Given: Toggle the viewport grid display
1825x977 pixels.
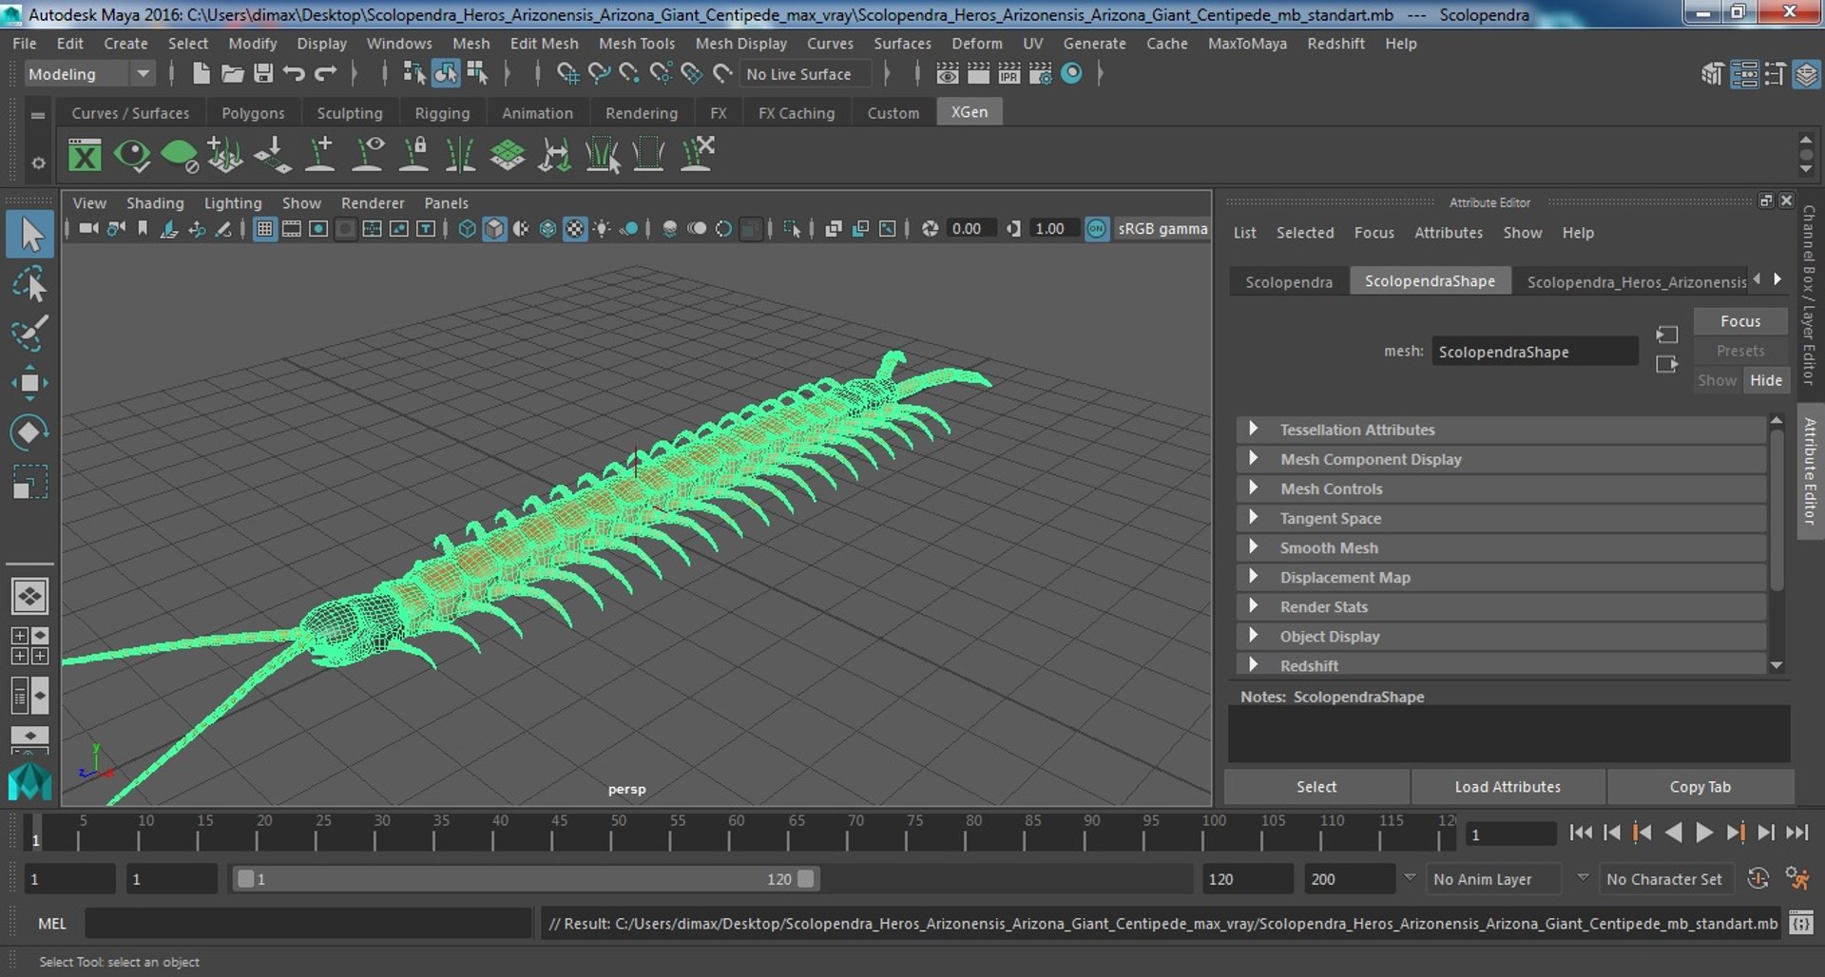Looking at the screenshot, I should point(265,229).
